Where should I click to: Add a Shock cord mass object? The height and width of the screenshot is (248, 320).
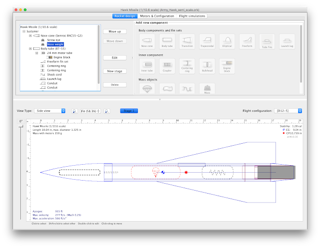pyautogui.click(x=187, y=89)
